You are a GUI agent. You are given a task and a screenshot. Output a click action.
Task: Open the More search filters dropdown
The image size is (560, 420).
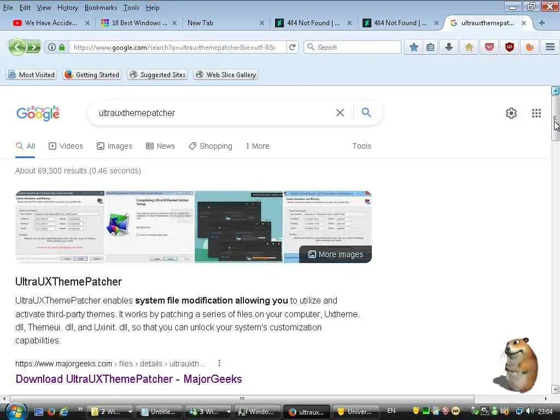click(x=258, y=146)
